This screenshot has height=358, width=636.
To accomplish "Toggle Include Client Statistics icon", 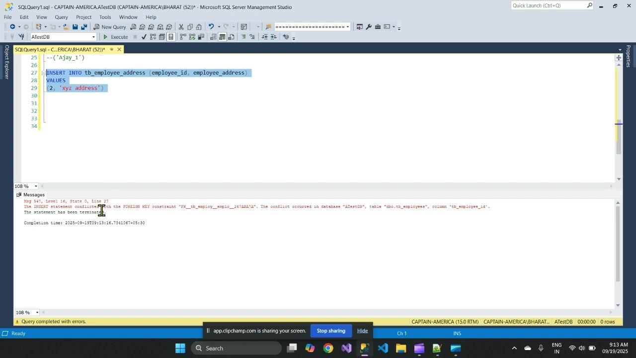I will coord(201,37).
